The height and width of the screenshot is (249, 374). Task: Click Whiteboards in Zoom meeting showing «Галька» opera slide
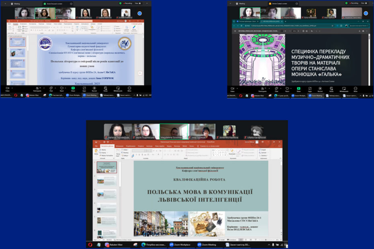coord(343,89)
